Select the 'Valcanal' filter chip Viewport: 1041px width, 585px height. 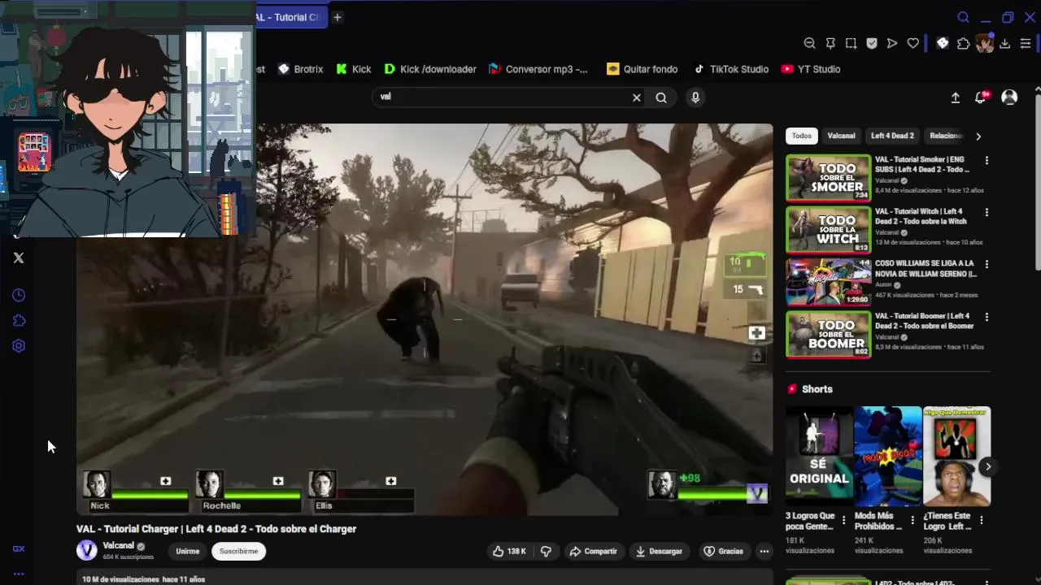click(841, 136)
